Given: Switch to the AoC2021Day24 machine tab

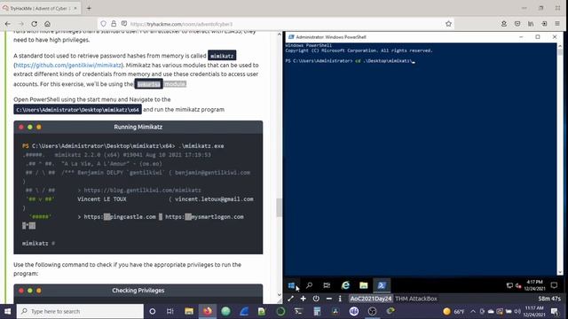Looking at the screenshot, I should coord(371,299).
